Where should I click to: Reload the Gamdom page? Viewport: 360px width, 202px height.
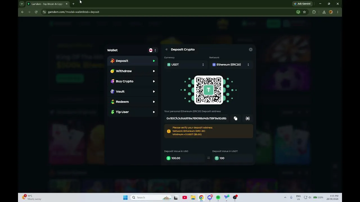click(36, 12)
